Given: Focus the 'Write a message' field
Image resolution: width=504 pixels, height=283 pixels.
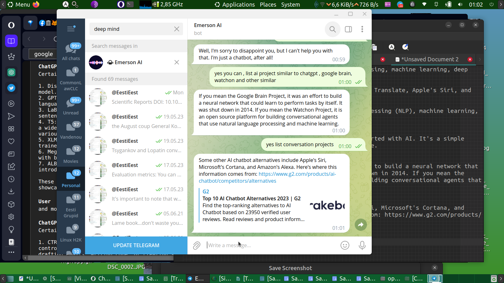Looking at the screenshot, I should 271,245.
